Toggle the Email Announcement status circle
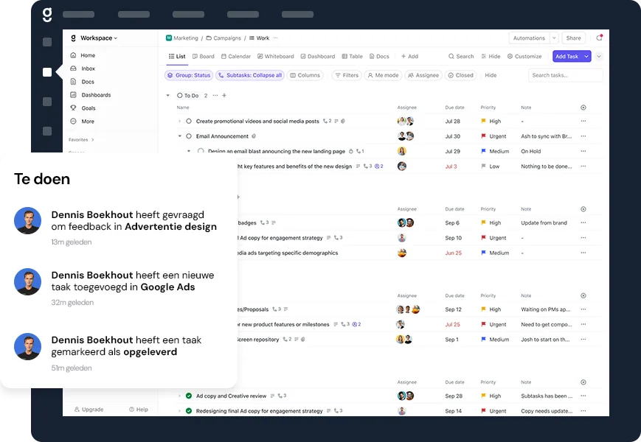The image size is (641, 442). click(189, 136)
